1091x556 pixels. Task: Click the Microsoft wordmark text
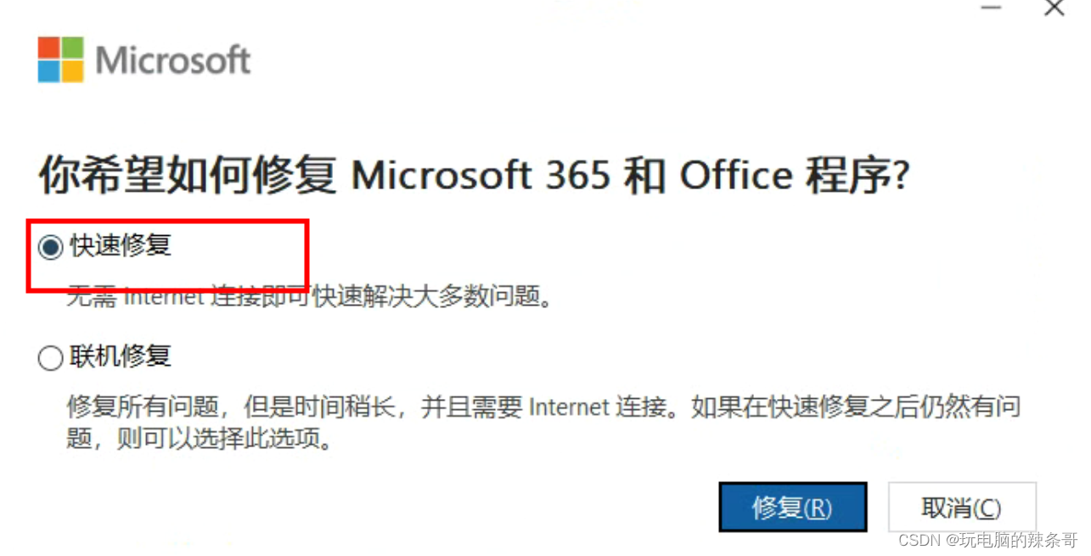coord(173,60)
